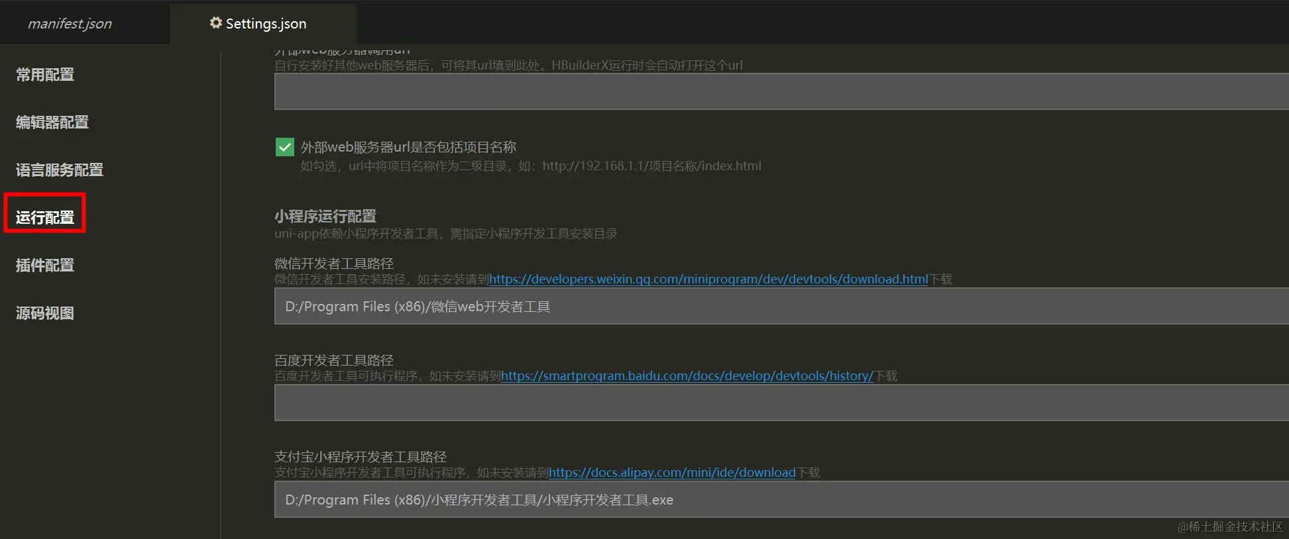
Task: Uncheck 外部web服务器url是否包括项目名称 checkbox
Action: pyautogui.click(x=285, y=147)
